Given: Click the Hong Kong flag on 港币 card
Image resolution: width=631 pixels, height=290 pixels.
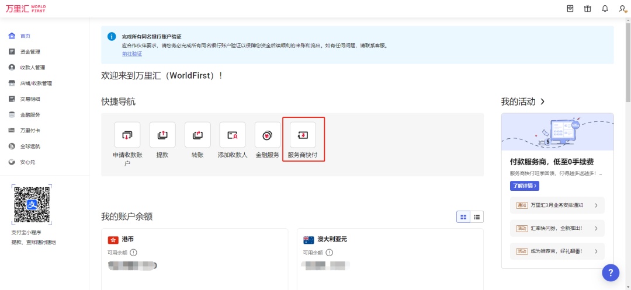Looking at the screenshot, I should (x=113, y=240).
